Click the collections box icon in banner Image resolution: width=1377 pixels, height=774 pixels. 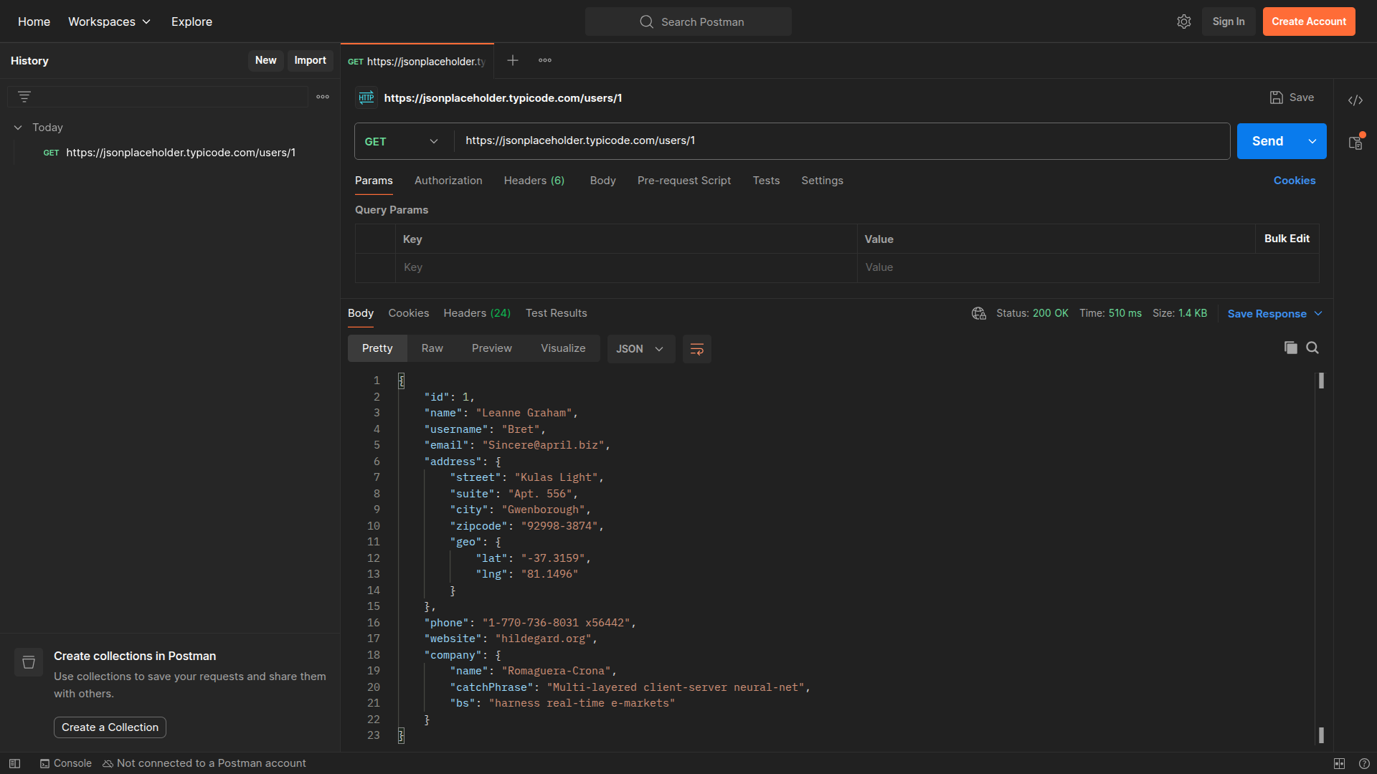pyautogui.click(x=29, y=662)
